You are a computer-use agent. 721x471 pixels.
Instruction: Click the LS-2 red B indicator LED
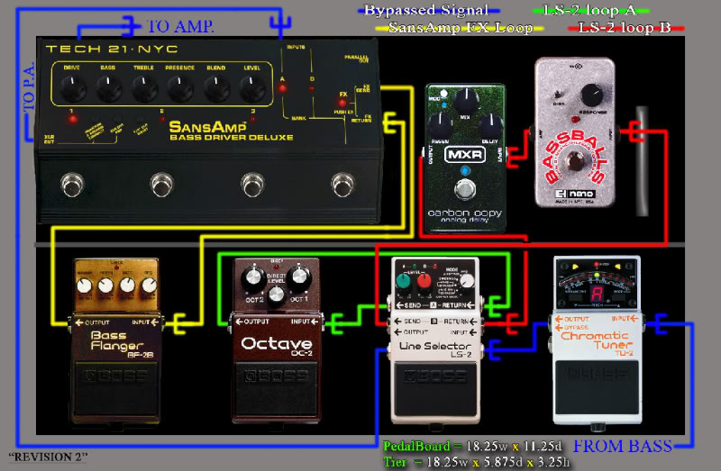[x=434, y=267]
